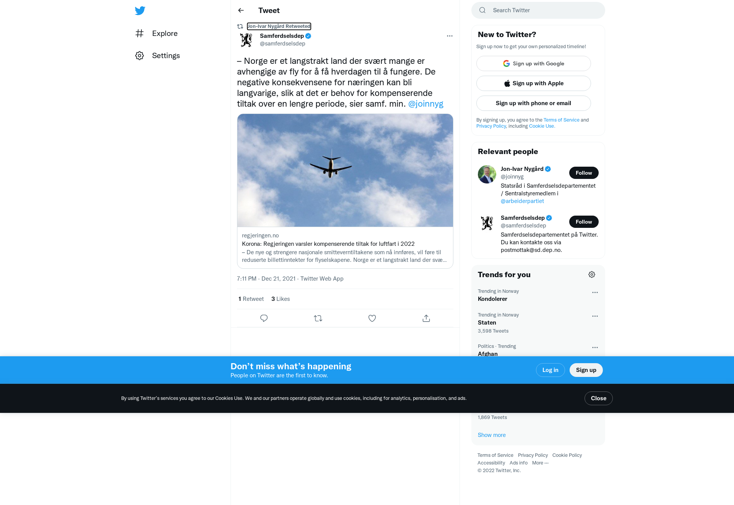Open the @joinnyg mention link
Viewport: 734px width, 505px height.
(x=425, y=104)
